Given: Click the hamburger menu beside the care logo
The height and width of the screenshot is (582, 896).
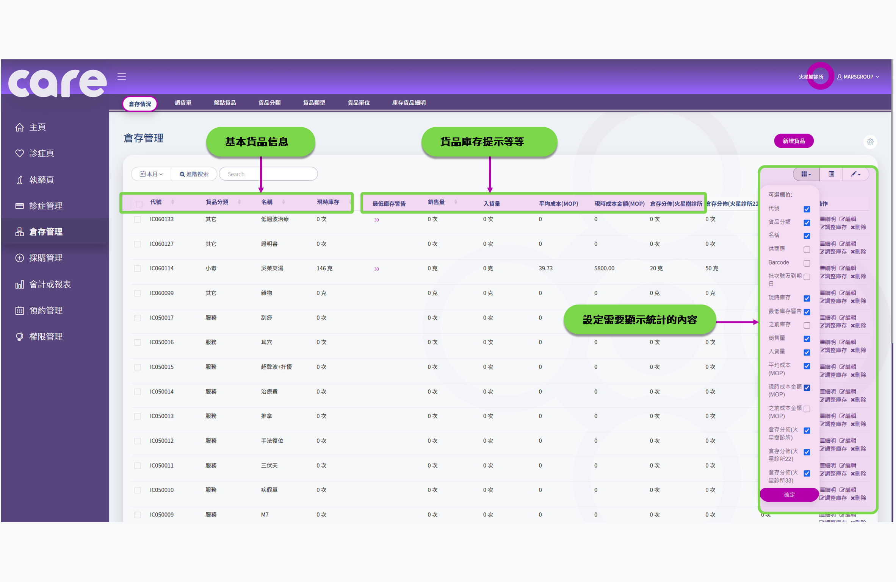Looking at the screenshot, I should click(x=121, y=76).
